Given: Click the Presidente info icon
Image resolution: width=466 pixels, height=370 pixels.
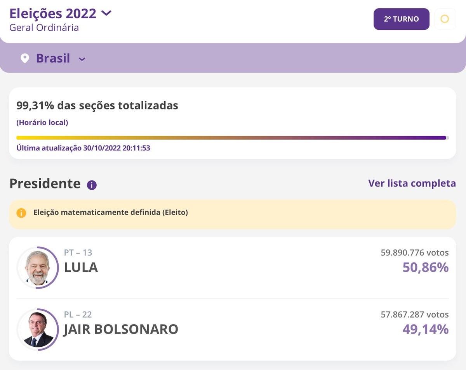Looking at the screenshot, I should [92, 185].
